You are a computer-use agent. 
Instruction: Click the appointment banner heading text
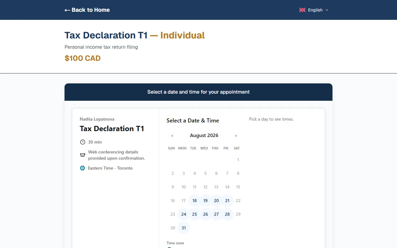pyautogui.click(x=198, y=92)
